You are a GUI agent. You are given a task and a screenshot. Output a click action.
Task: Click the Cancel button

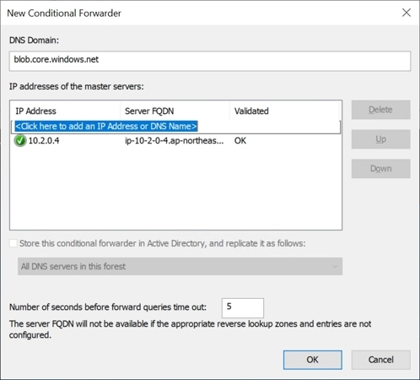[380, 360]
